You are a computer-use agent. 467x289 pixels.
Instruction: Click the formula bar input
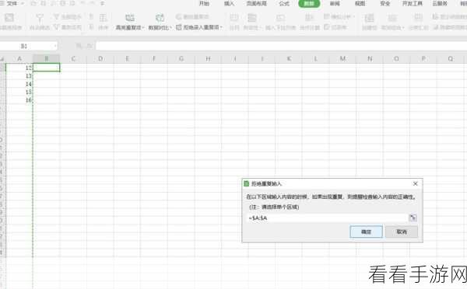(x=281, y=46)
